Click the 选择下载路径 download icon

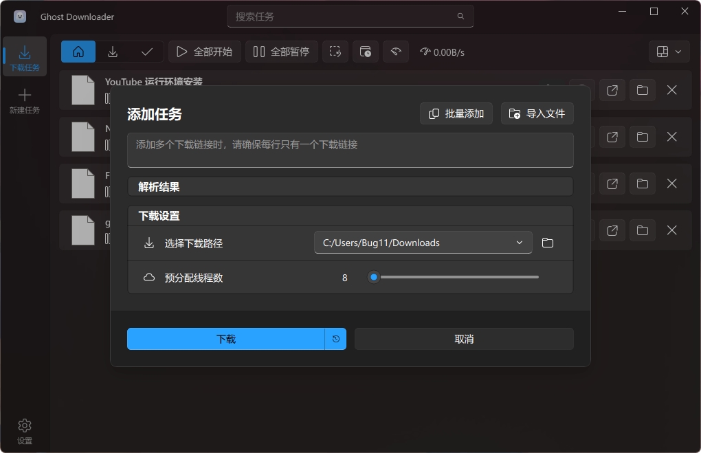[x=149, y=243]
